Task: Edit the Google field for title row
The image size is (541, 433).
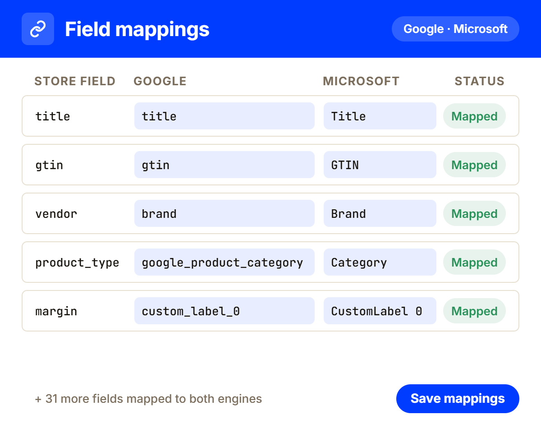Action: tap(225, 116)
